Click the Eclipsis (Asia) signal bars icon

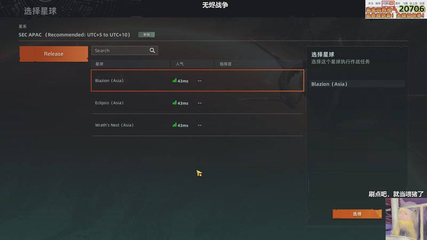coord(175,103)
